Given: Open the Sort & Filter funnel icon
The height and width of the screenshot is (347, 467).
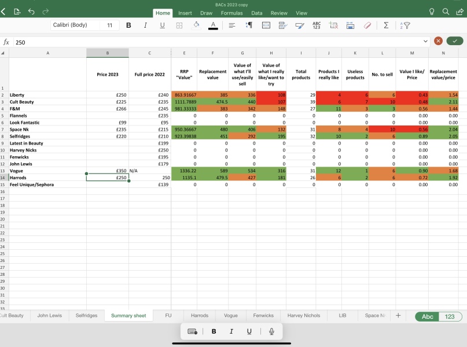Looking at the screenshot, I should click(405, 25).
